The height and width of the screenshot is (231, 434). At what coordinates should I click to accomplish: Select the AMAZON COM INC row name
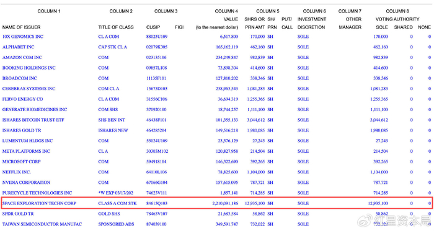point(22,57)
